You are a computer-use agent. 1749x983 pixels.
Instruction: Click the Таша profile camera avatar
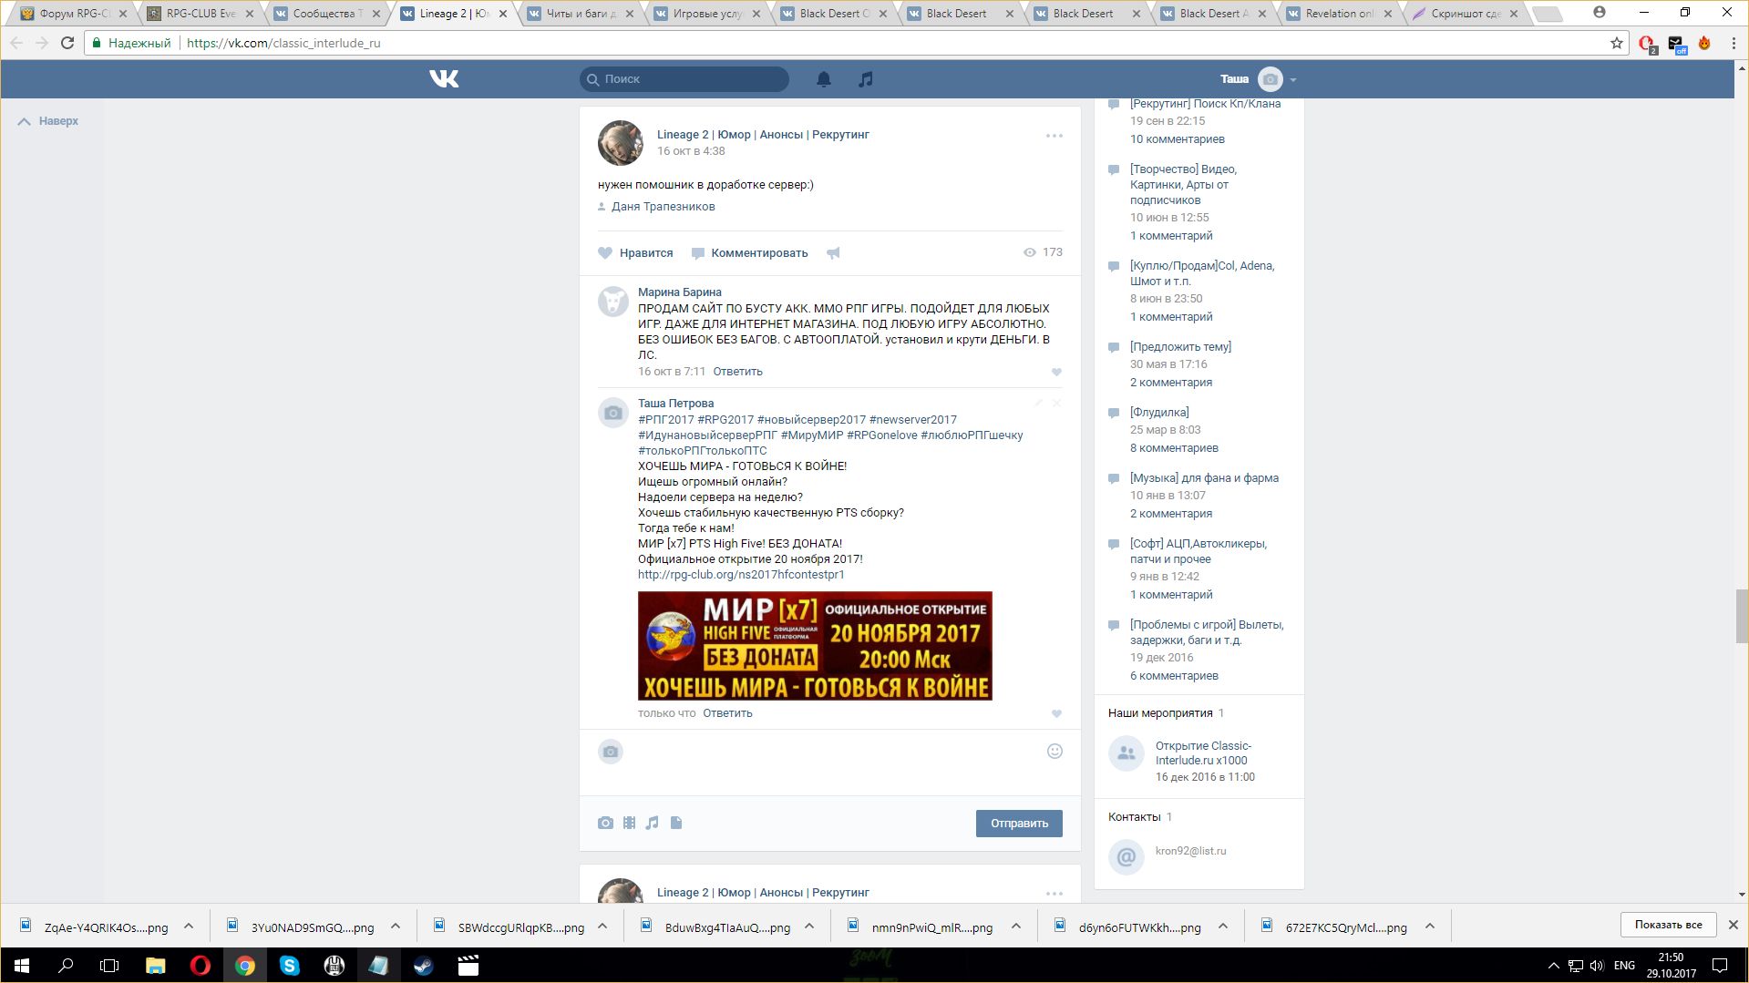pos(1271,79)
